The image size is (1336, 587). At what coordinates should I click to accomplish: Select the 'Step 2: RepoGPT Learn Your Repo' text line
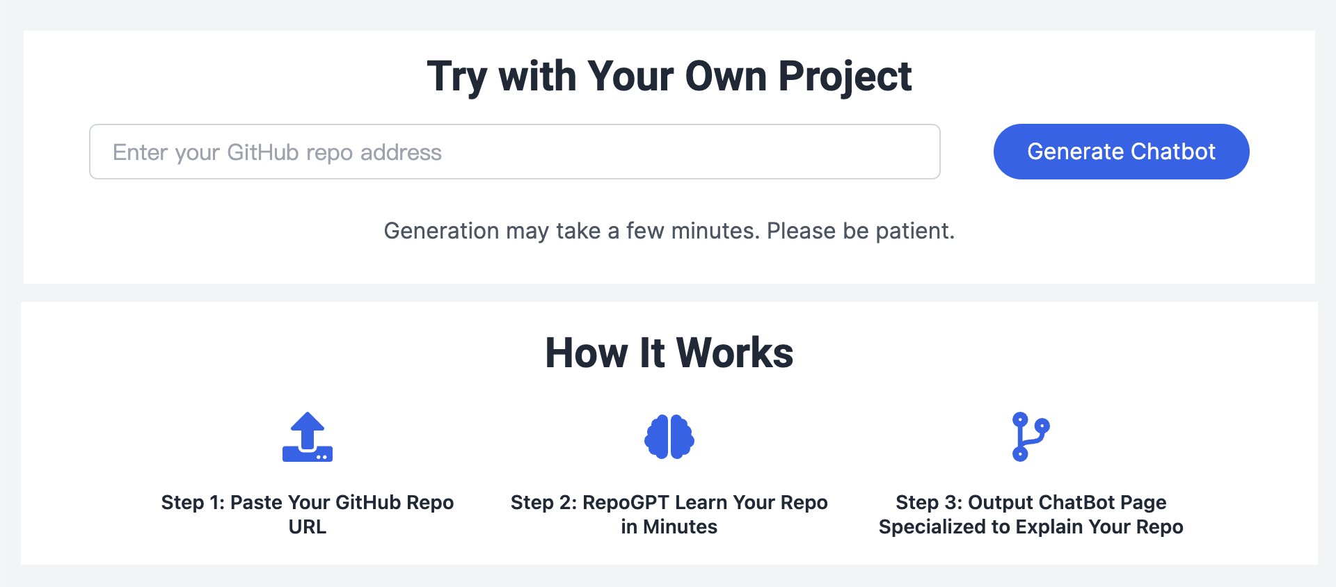point(669,502)
